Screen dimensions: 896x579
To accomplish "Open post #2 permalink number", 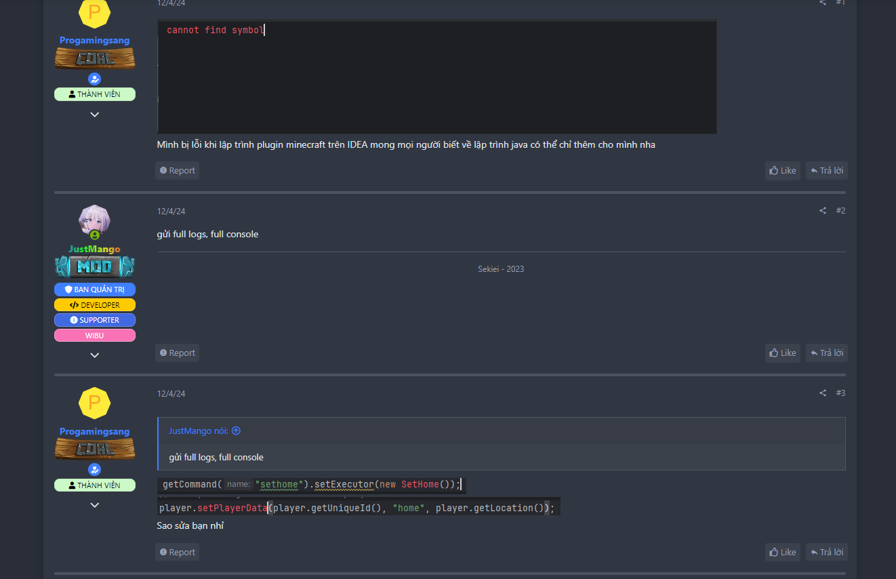I will click(840, 211).
